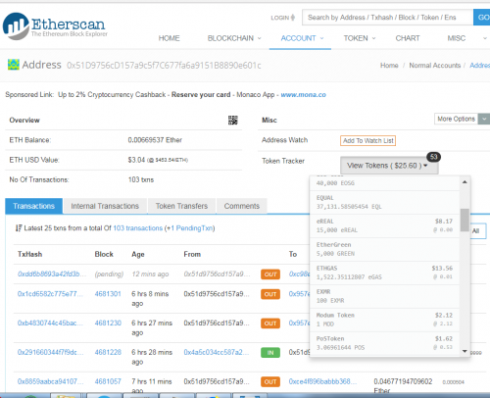
Task: Click the IN badge for block 4681228
Action: click(x=270, y=353)
